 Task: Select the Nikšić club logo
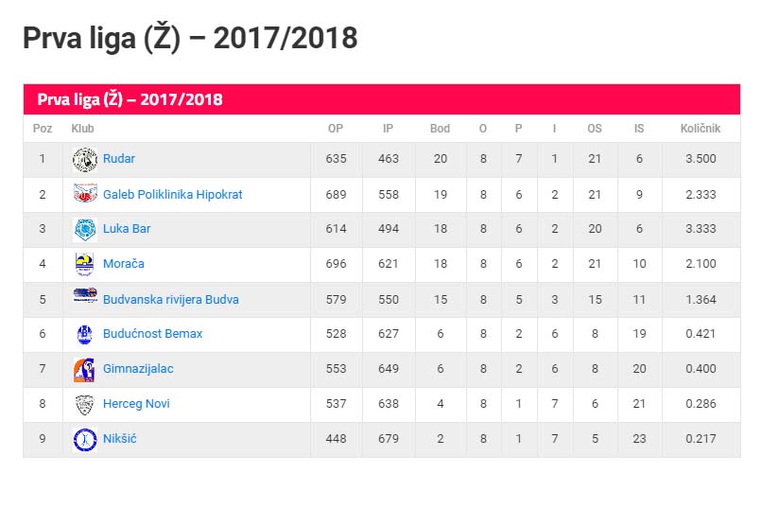tap(85, 440)
